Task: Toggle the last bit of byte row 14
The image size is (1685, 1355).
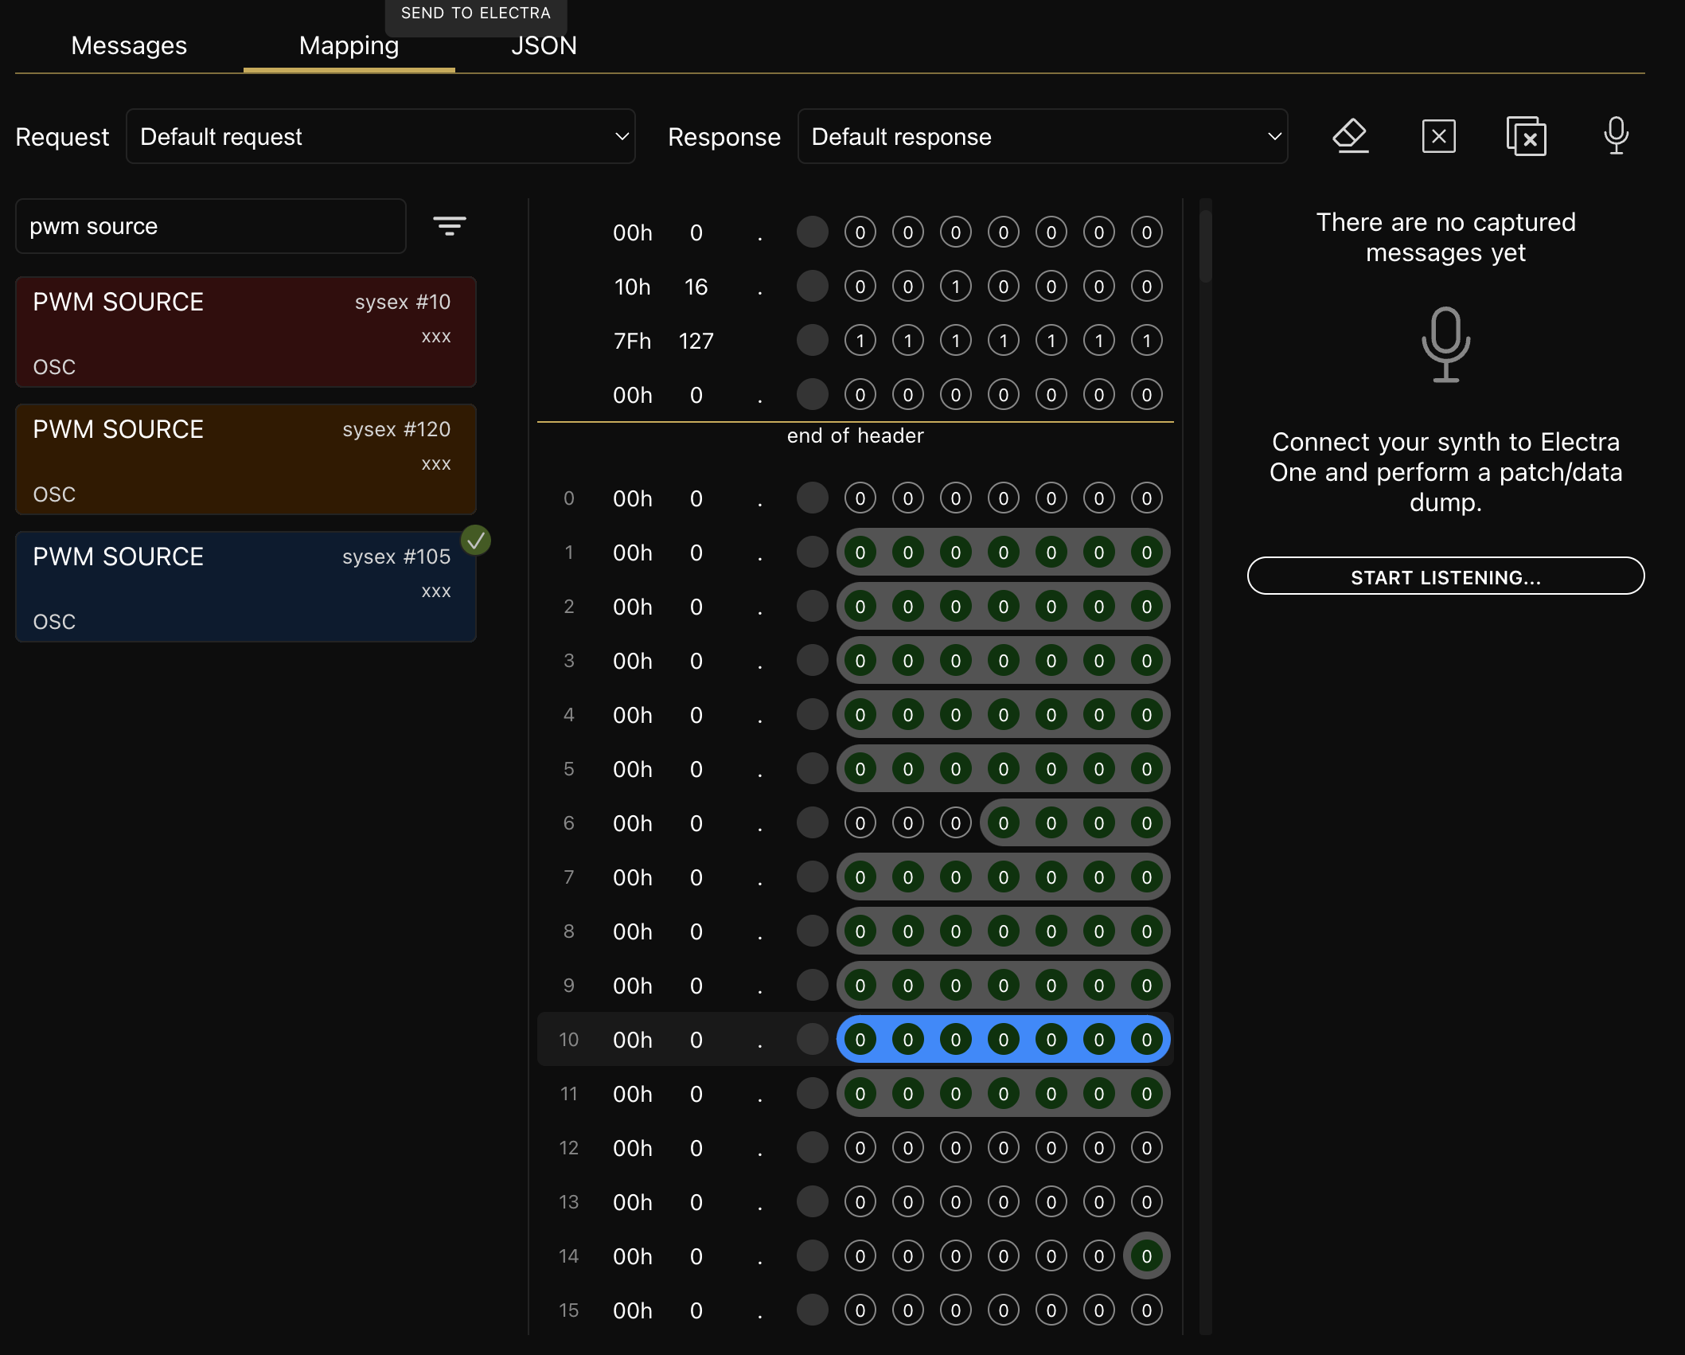Action: point(1146,1255)
